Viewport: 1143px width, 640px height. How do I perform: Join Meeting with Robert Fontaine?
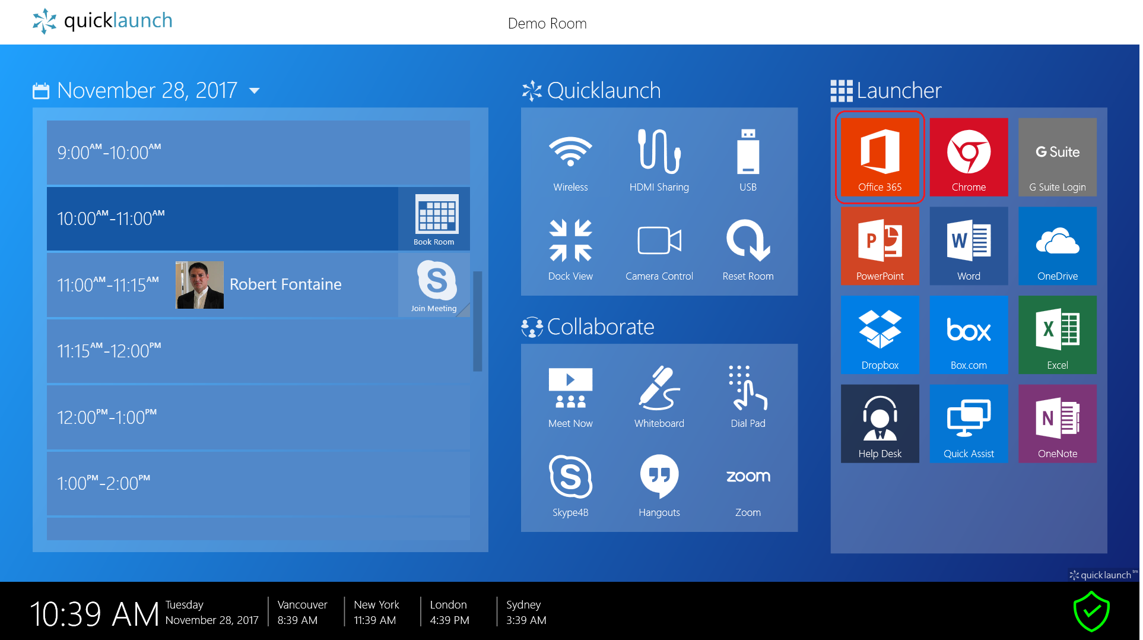[436, 286]
